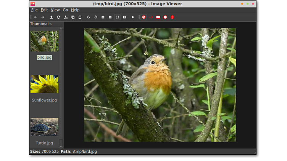Go to the next image with the right arrow
Viewport: 287px width, 161px height.
click(42, 17)
